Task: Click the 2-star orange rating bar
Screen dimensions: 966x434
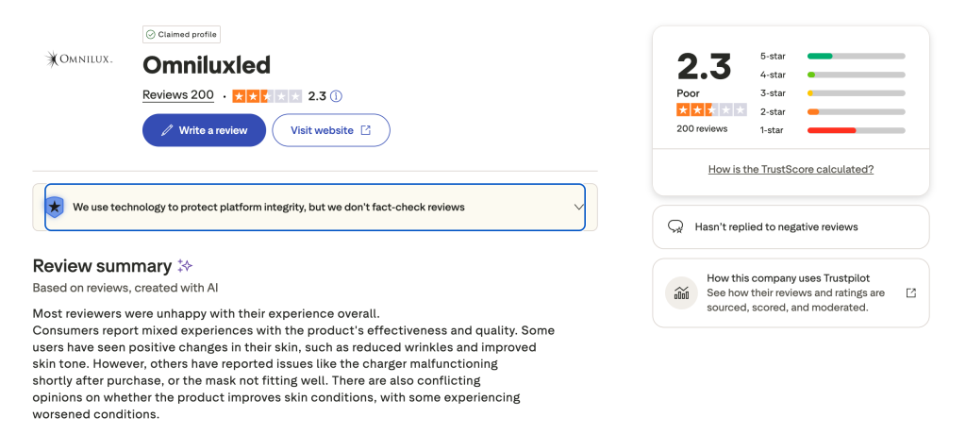Action: pos(856,111)
